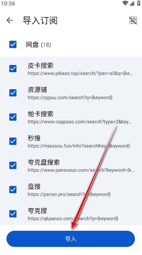Uncheck the 皮卡搜索 checkbox
Screen dimensions: 142x255
(13, 69)
